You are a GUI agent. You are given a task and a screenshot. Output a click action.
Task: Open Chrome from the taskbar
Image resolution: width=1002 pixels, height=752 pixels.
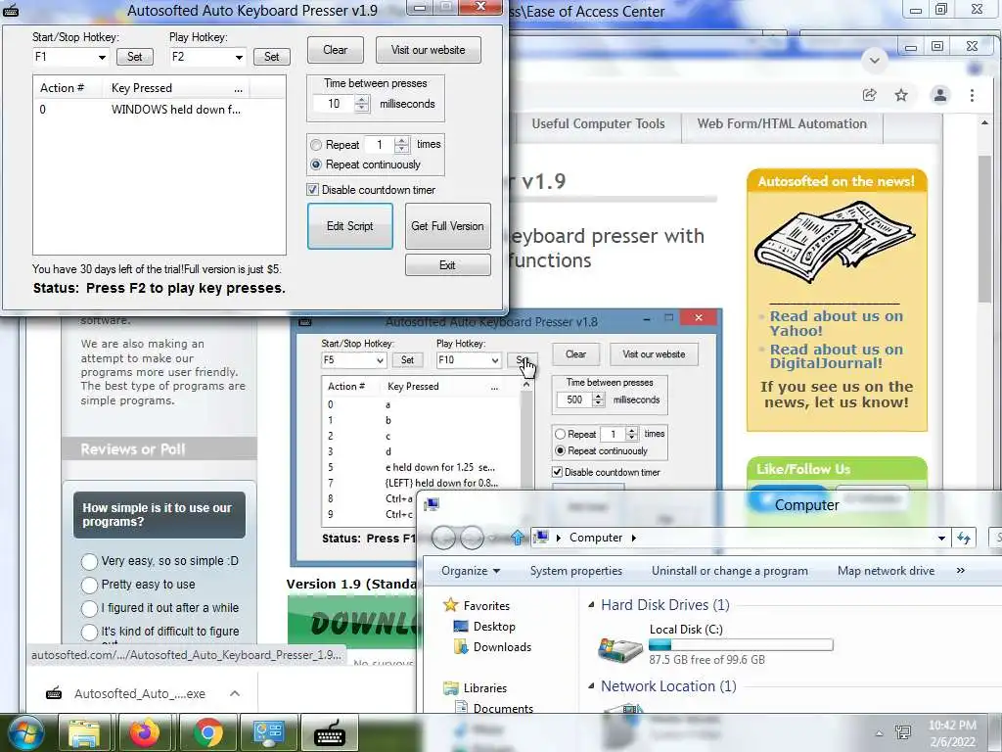(x=207, y=733)
